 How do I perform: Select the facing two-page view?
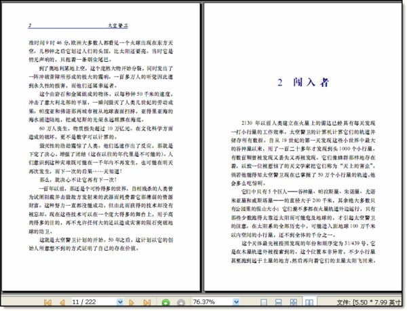[309, 302]
